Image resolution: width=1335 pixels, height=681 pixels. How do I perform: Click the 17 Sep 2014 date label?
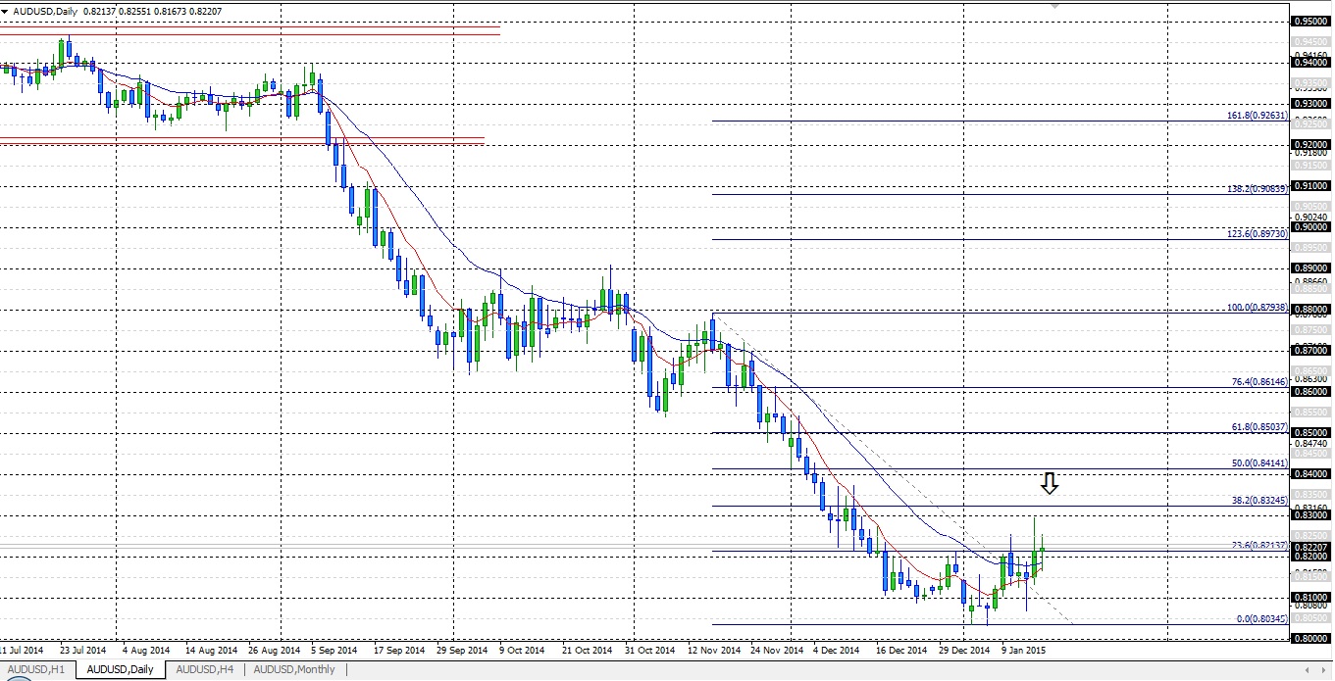coord(399,650)
